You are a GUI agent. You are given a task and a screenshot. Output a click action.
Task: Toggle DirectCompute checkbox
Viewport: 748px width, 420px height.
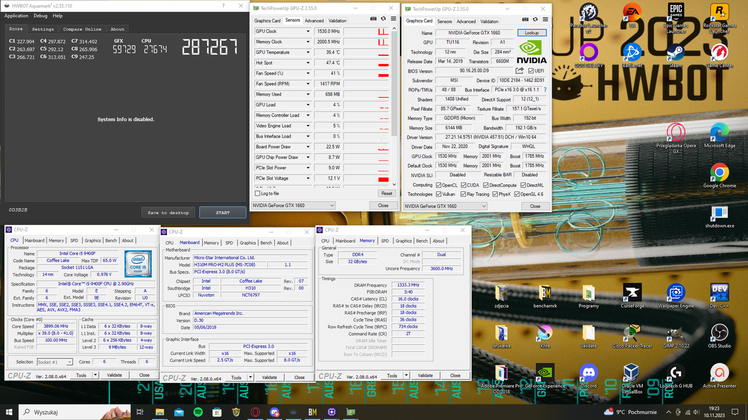486,185
